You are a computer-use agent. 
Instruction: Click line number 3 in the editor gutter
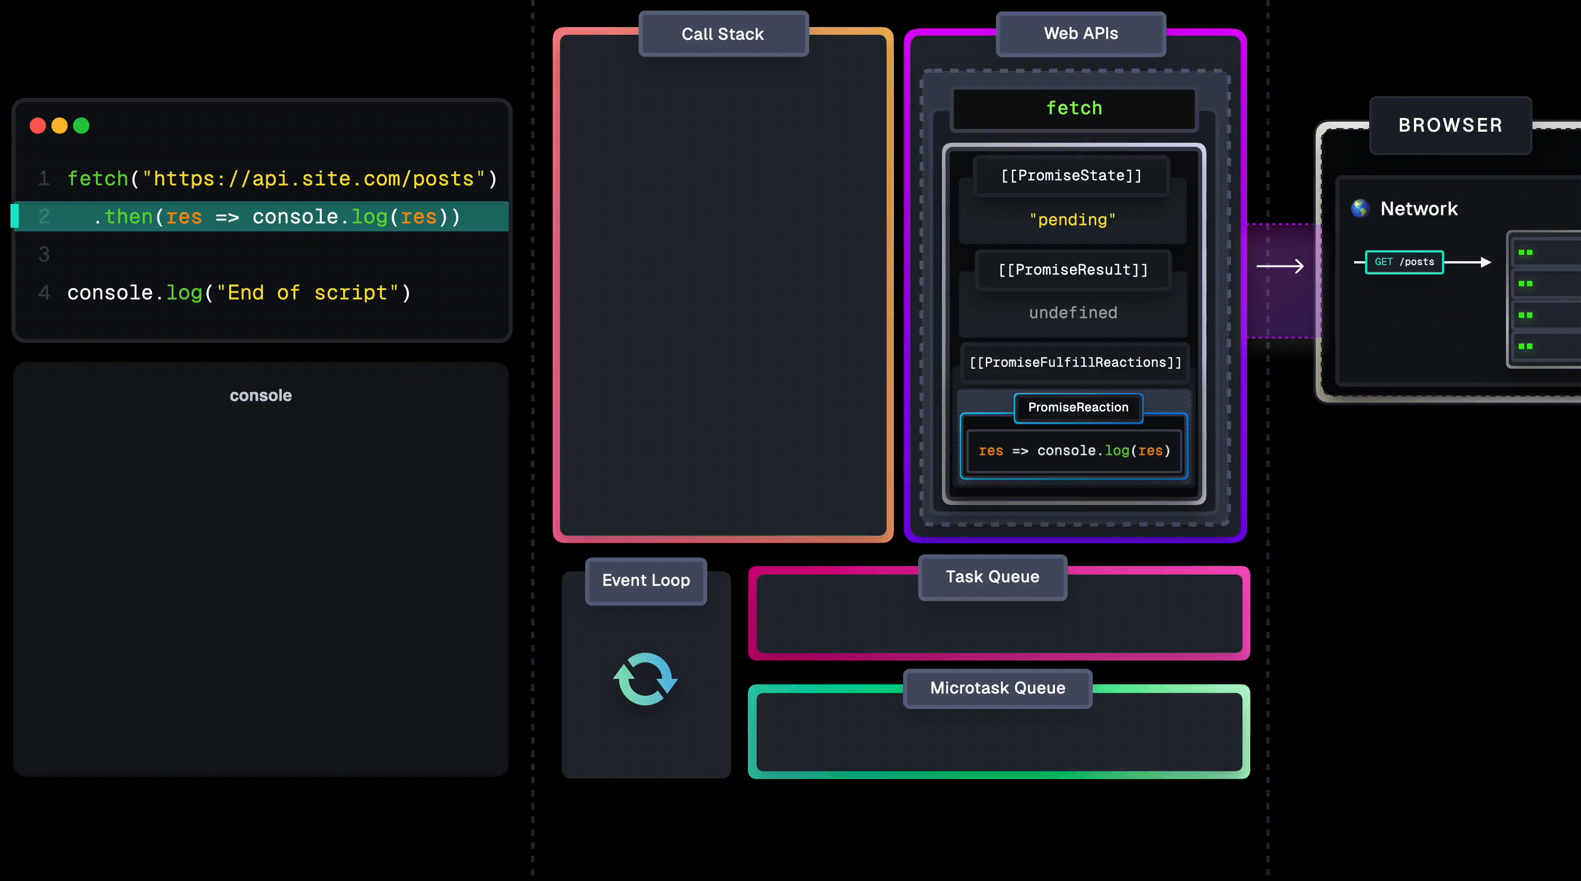(x=44, y=255)
